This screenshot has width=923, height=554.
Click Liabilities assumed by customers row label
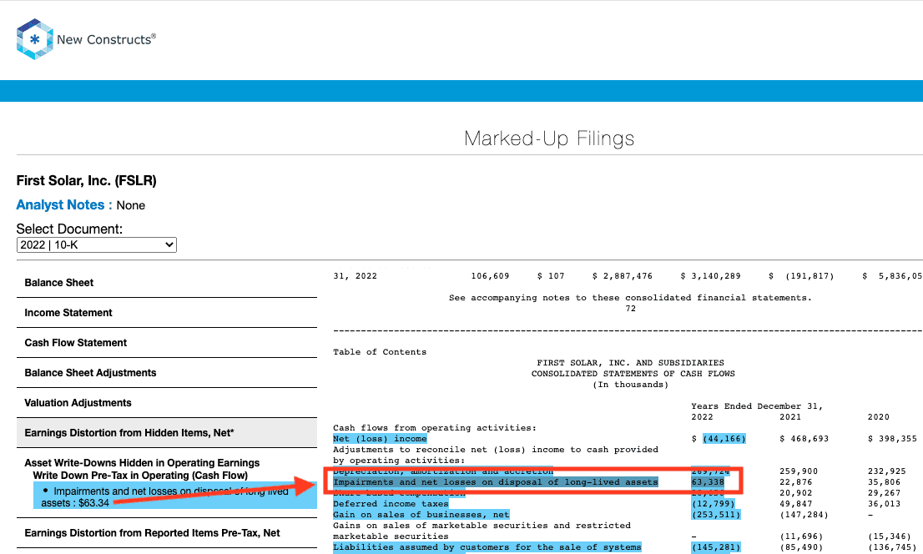487,547
